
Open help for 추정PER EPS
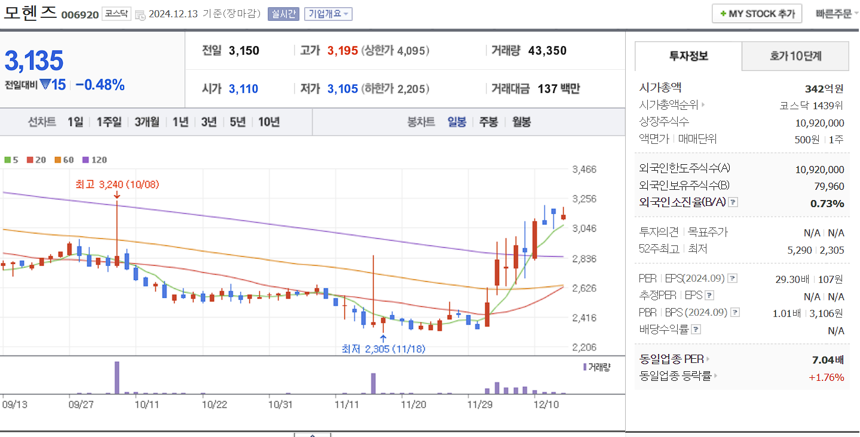coord(709,296)
